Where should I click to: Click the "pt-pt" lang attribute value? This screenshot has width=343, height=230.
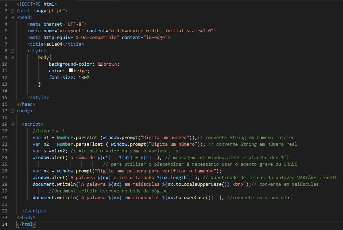coord(55,11)
